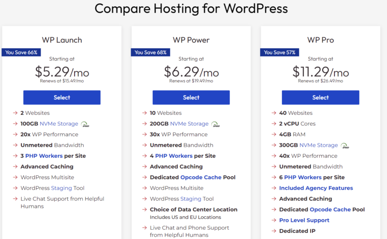Click the Renews at $19.49/mo text
The height and width of the screenshot is (239, 387).
[191, 81]
